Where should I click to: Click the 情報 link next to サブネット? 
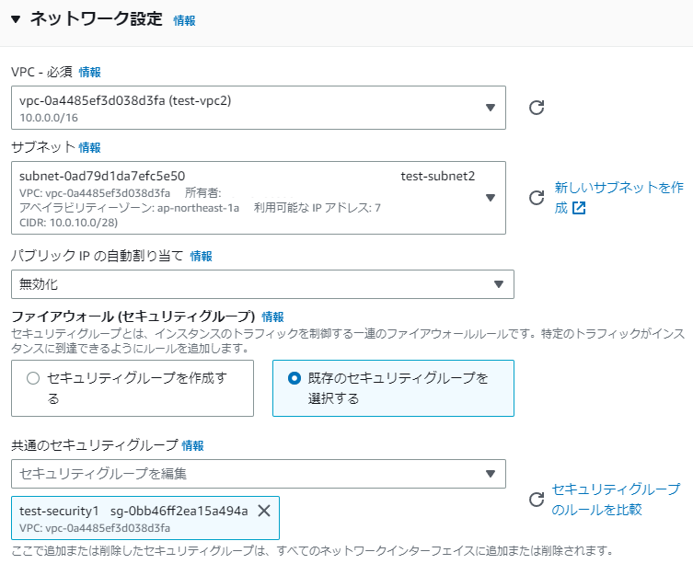click(90, 147)
